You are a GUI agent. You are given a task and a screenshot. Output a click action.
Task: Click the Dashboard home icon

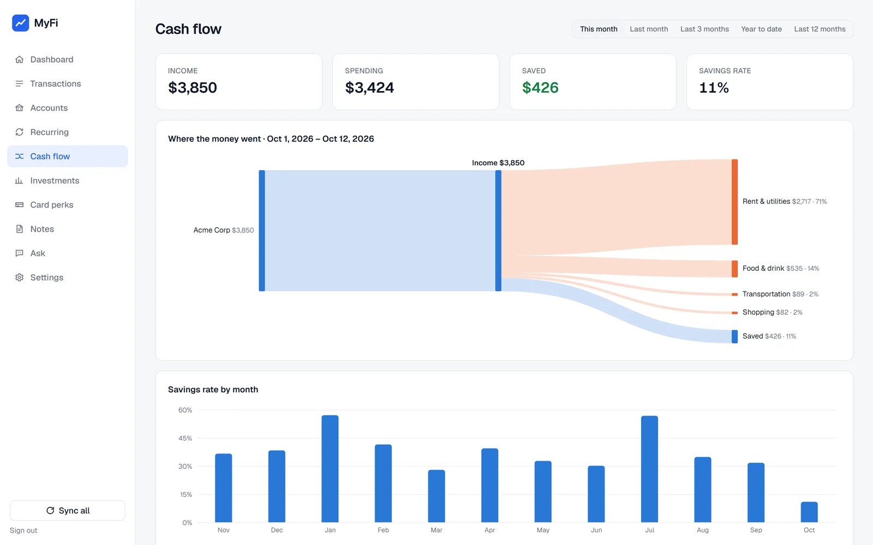[x=19, y=59]
